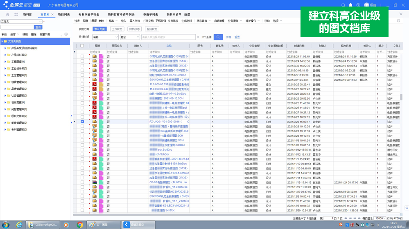Viewport: 409px width, 229px height.
Task: Open media player taskbar icon
Action: (66, 225)
